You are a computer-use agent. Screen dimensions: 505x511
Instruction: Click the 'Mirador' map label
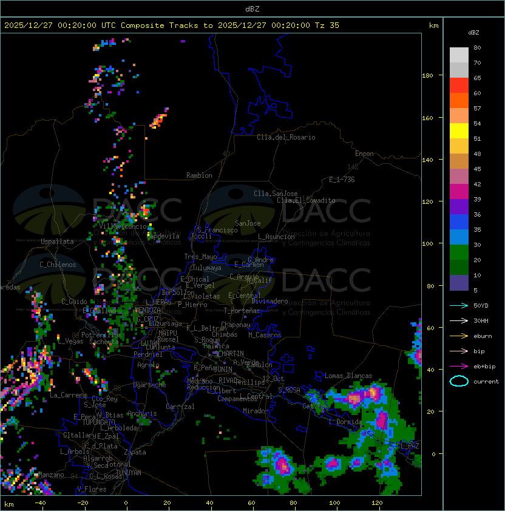click(x=256, y=411)
